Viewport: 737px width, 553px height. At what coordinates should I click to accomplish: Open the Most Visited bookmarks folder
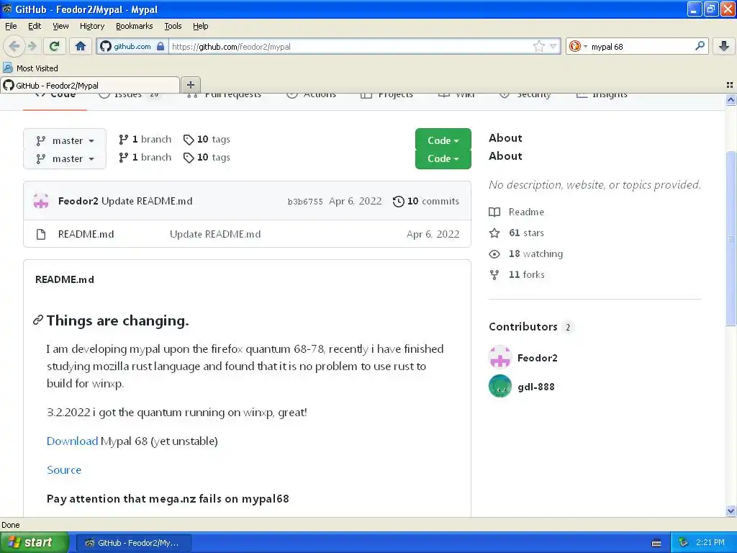30,68
